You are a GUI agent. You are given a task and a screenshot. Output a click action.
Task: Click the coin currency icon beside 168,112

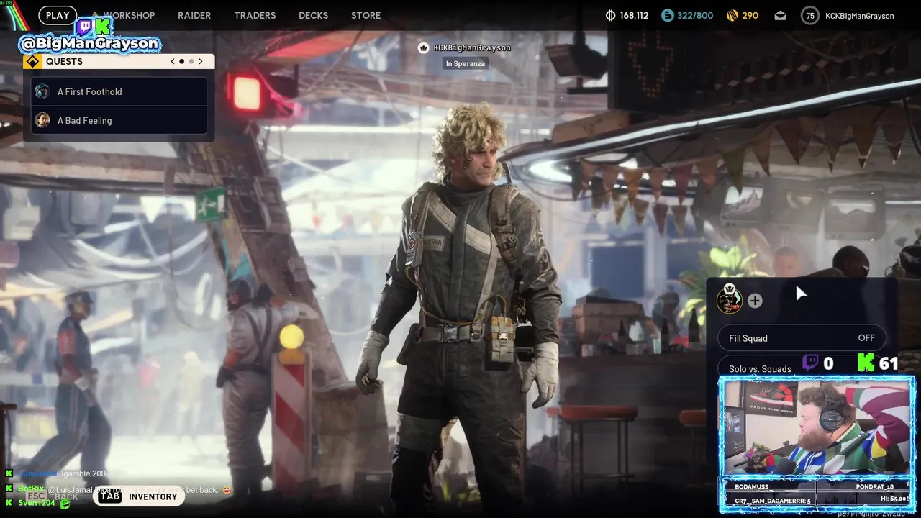[611, 15]
